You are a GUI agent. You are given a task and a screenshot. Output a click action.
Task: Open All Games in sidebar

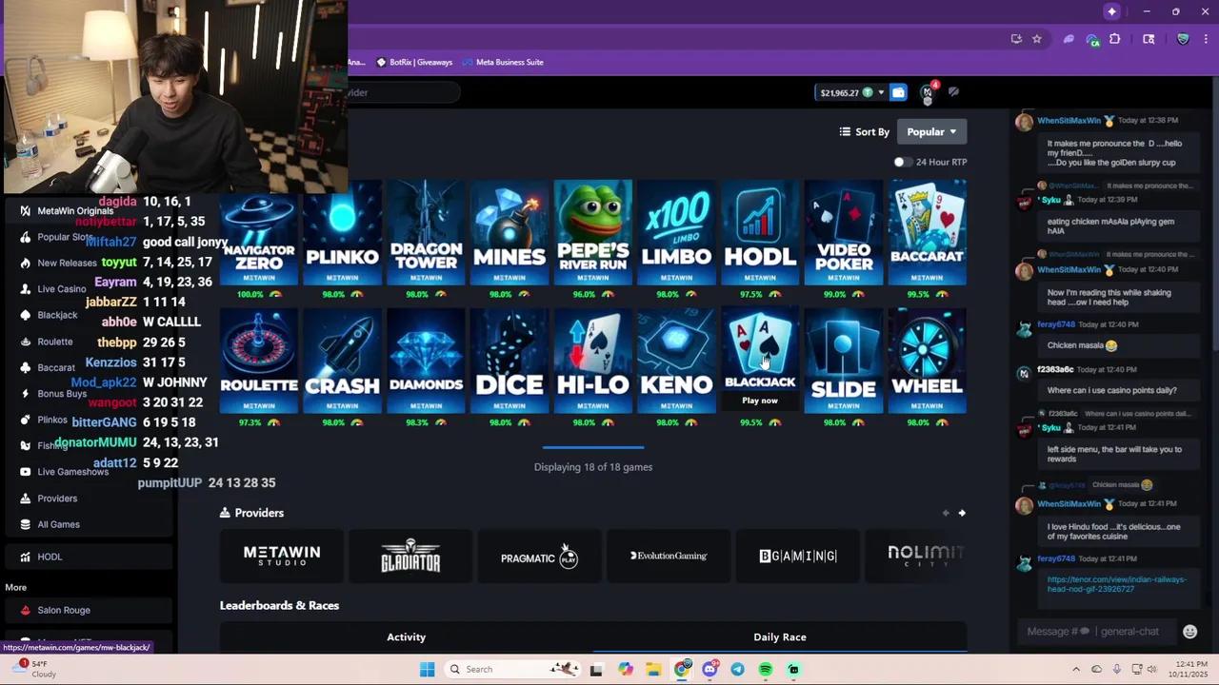point(58,524)
